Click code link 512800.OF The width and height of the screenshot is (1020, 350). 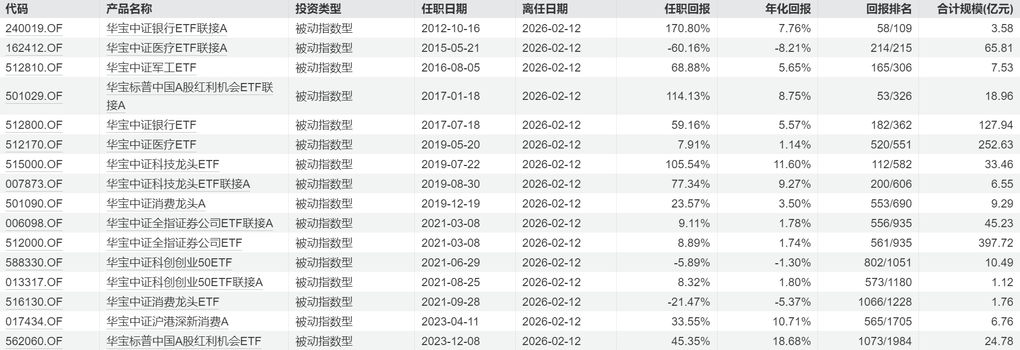[x=34, y=125]
